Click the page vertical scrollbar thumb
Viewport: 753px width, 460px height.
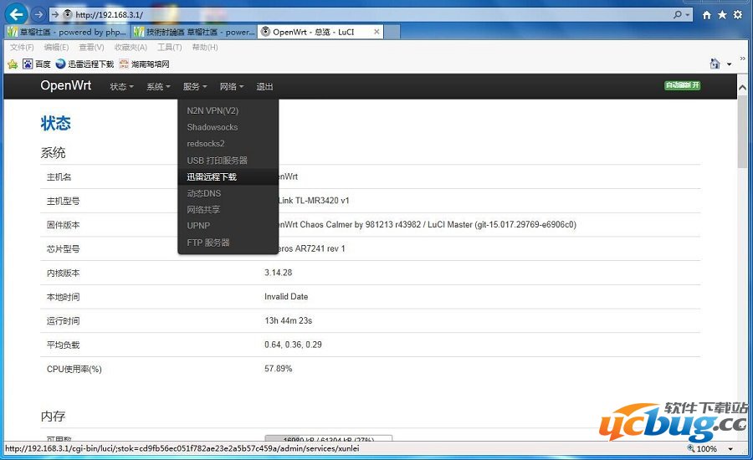pos(742,134)
